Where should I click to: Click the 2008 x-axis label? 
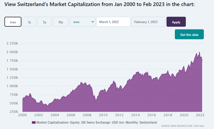click(x=87, y=115)
